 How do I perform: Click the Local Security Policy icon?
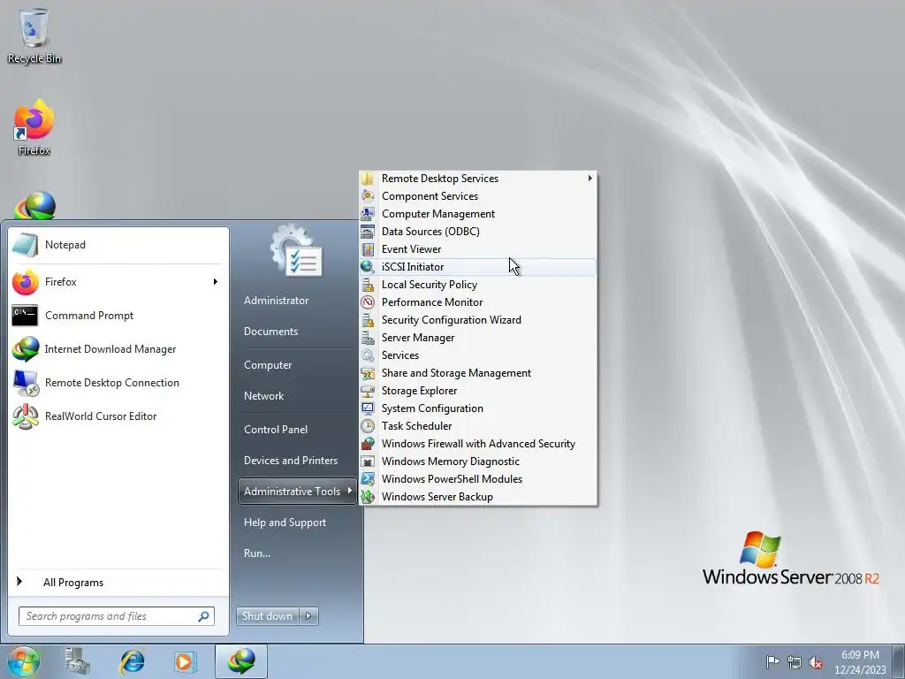[368, 285]
